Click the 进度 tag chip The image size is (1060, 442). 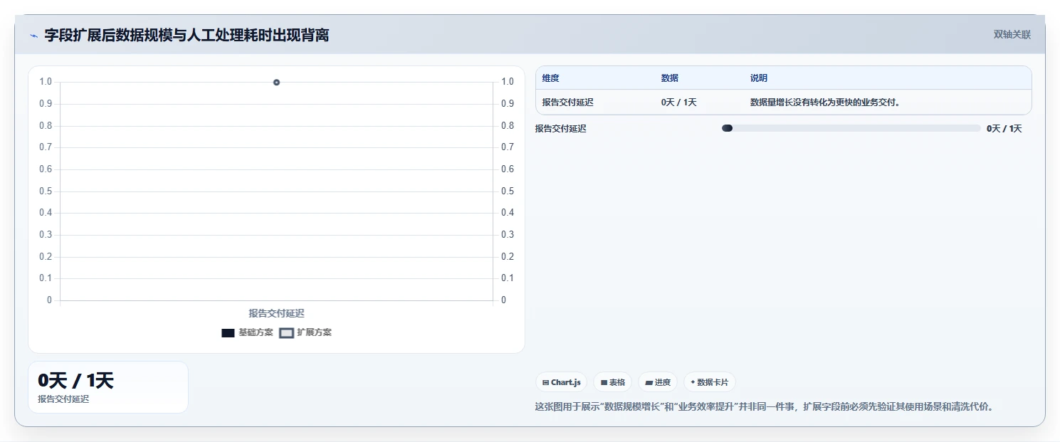coord(658,382)
